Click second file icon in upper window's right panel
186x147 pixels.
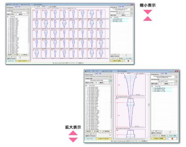click(131, 13)
